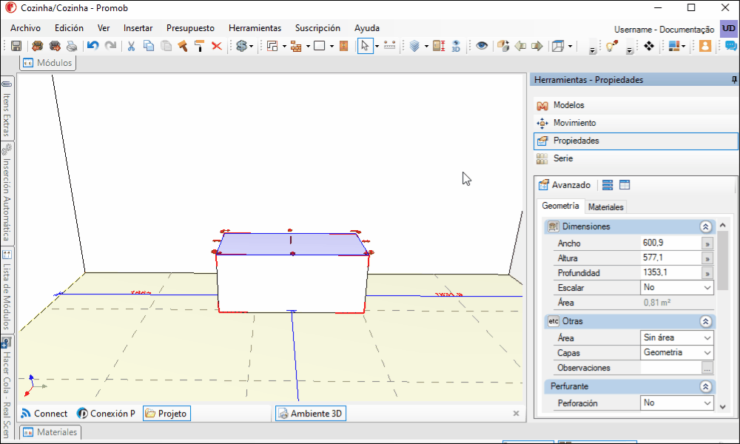Image resolution: width=740 pixels, height=444 pixels.
Task: Delete selection with the red X icon
Action: pyautogui.click(x=217, y=46)
